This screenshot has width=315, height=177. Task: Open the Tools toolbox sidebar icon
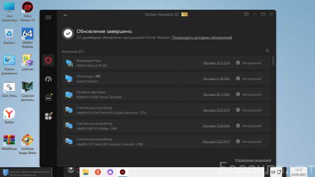[48, 97]
